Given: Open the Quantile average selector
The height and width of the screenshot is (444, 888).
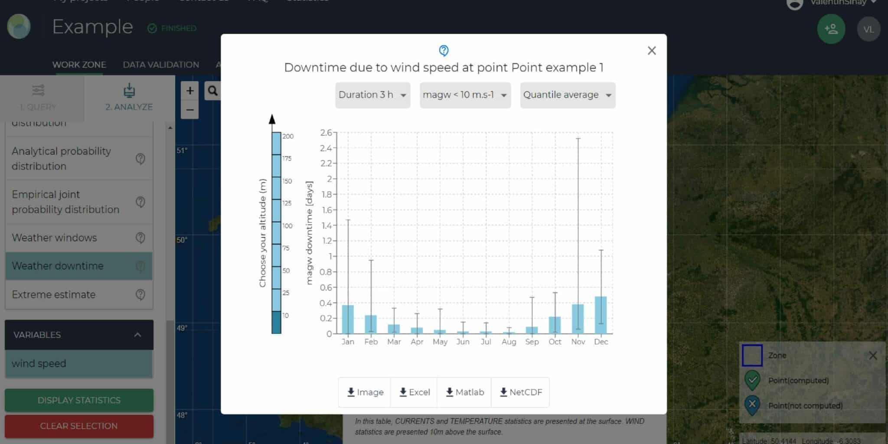Looking at the screenshot, I should point(567,95).
